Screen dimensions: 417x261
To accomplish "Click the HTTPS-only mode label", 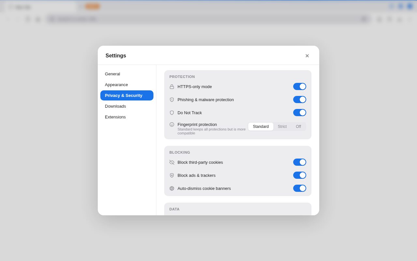I will coord(194,87).
